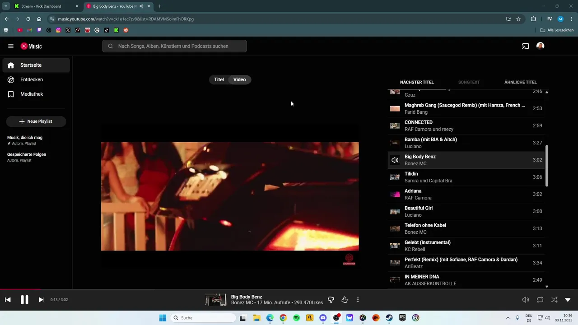This screenshot has width=578, height=325.
Task: Open the ÄHNLICHE TITEL tab
Action: 521,82
